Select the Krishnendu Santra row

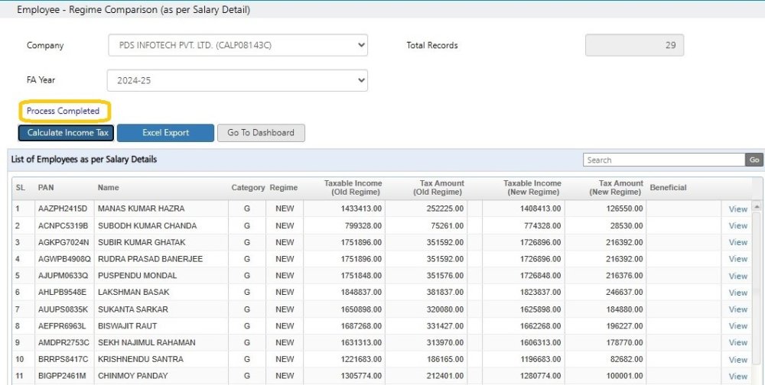pos(140,360)
